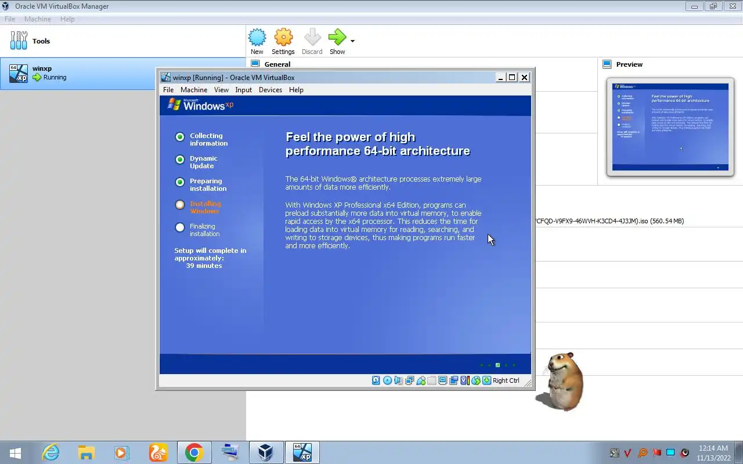743x464 pixels.
Task: Open the File menu in the winxp window
Action: click(168, 90)
